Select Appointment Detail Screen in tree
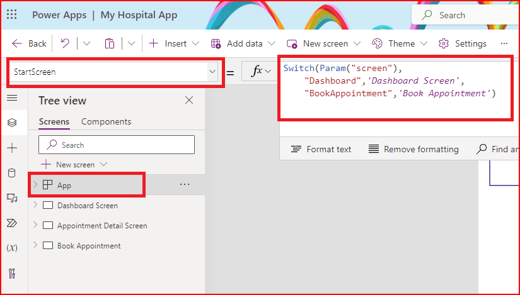Image resolution: width=520 pixels, height=295 pixels. point(102,226)
